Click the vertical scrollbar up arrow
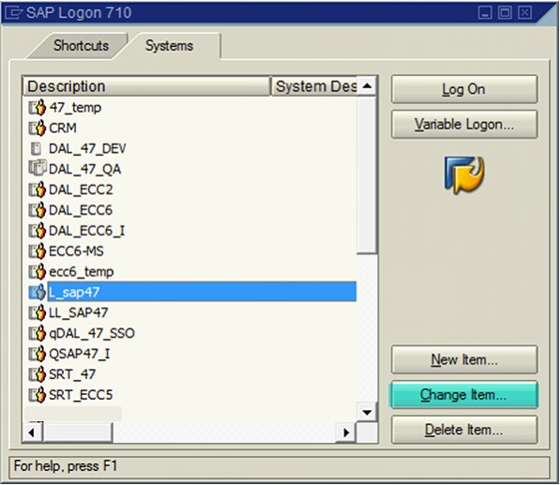560x485 pixels. pos(367,86)
